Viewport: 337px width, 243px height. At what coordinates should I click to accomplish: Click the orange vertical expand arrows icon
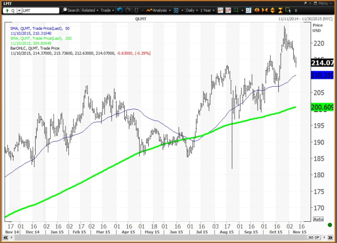click(273, 10)
